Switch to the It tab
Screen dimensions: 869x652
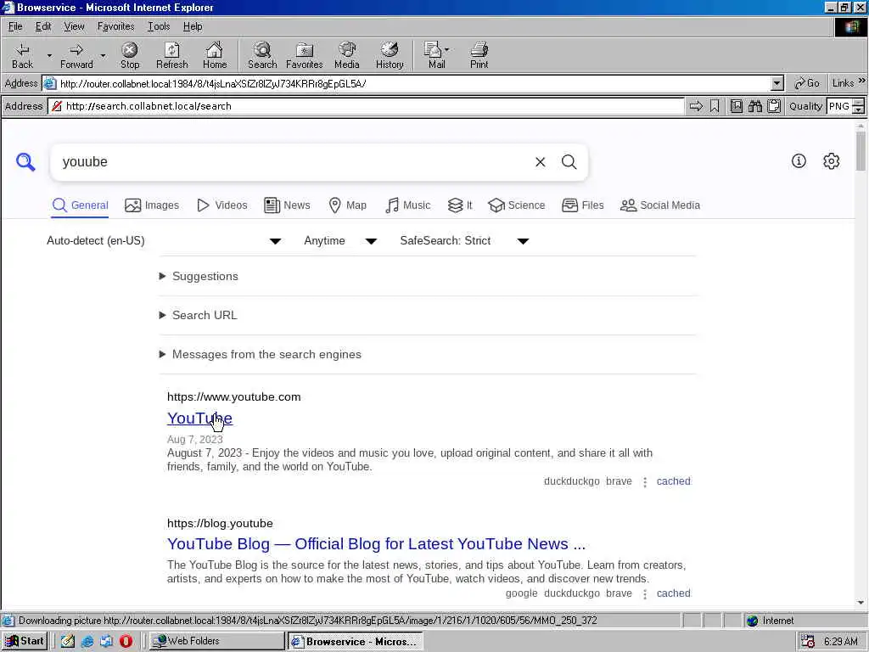tap(460, 205)
